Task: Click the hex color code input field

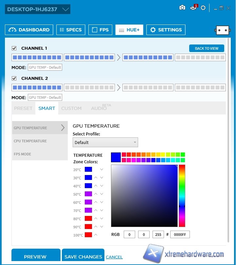Action: coord(180,235)
